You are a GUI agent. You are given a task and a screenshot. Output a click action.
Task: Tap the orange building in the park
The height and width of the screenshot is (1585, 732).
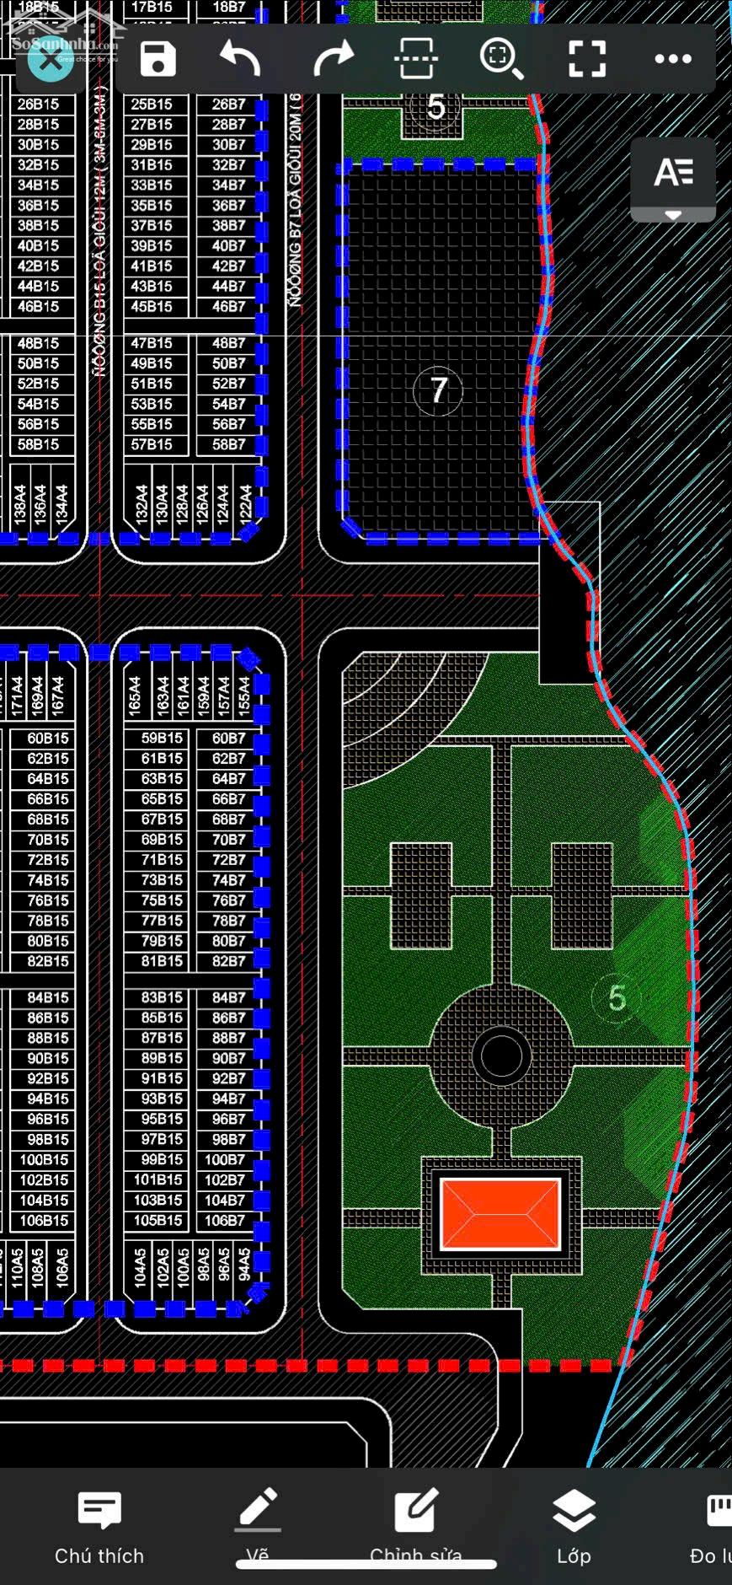point(500,1214)
